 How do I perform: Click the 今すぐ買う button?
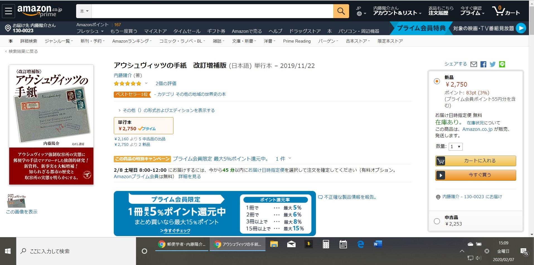tap(475, 175)
